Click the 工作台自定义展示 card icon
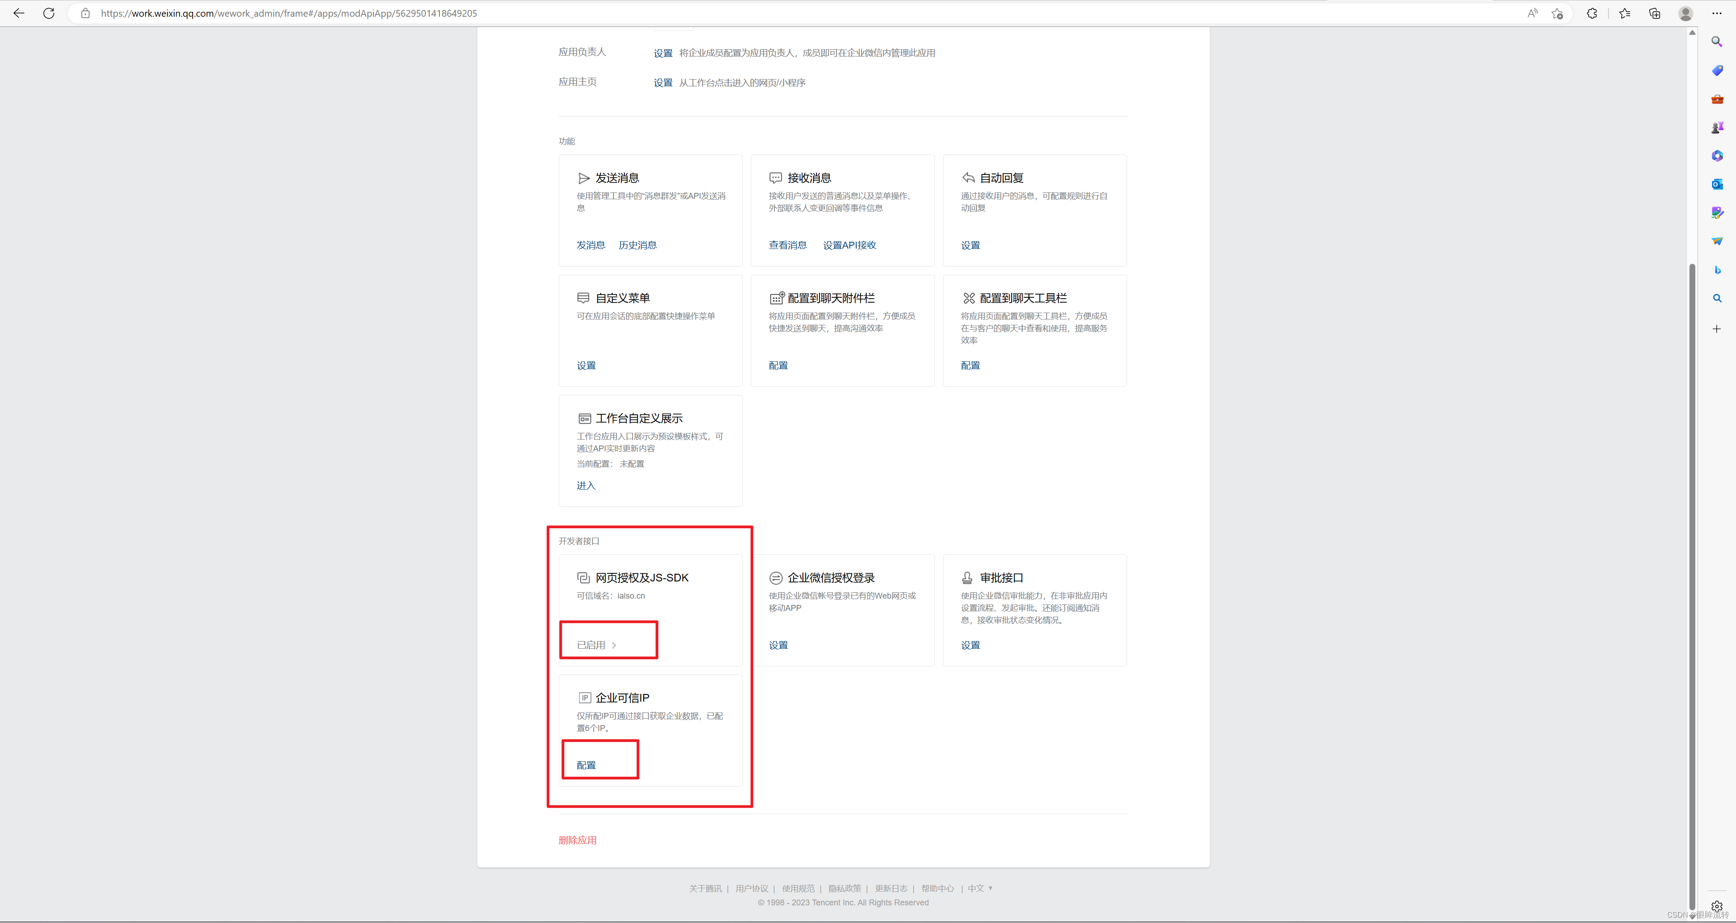Image resolution: width=1736 pixels, height=923 pixels. (584, 418)
